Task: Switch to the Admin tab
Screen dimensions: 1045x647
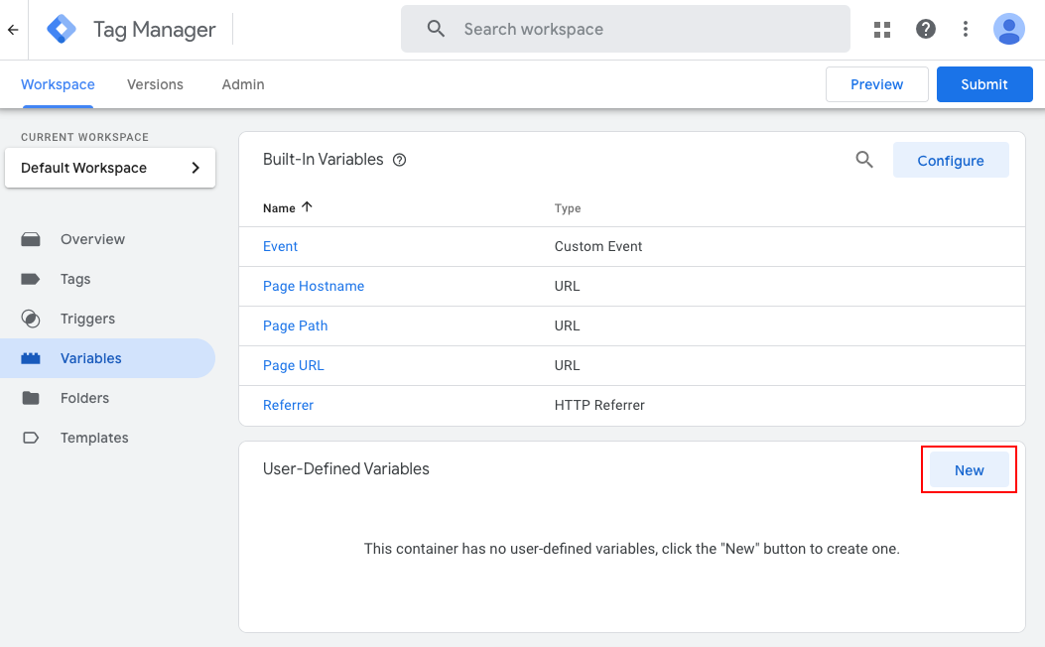Action: [243, 84]
